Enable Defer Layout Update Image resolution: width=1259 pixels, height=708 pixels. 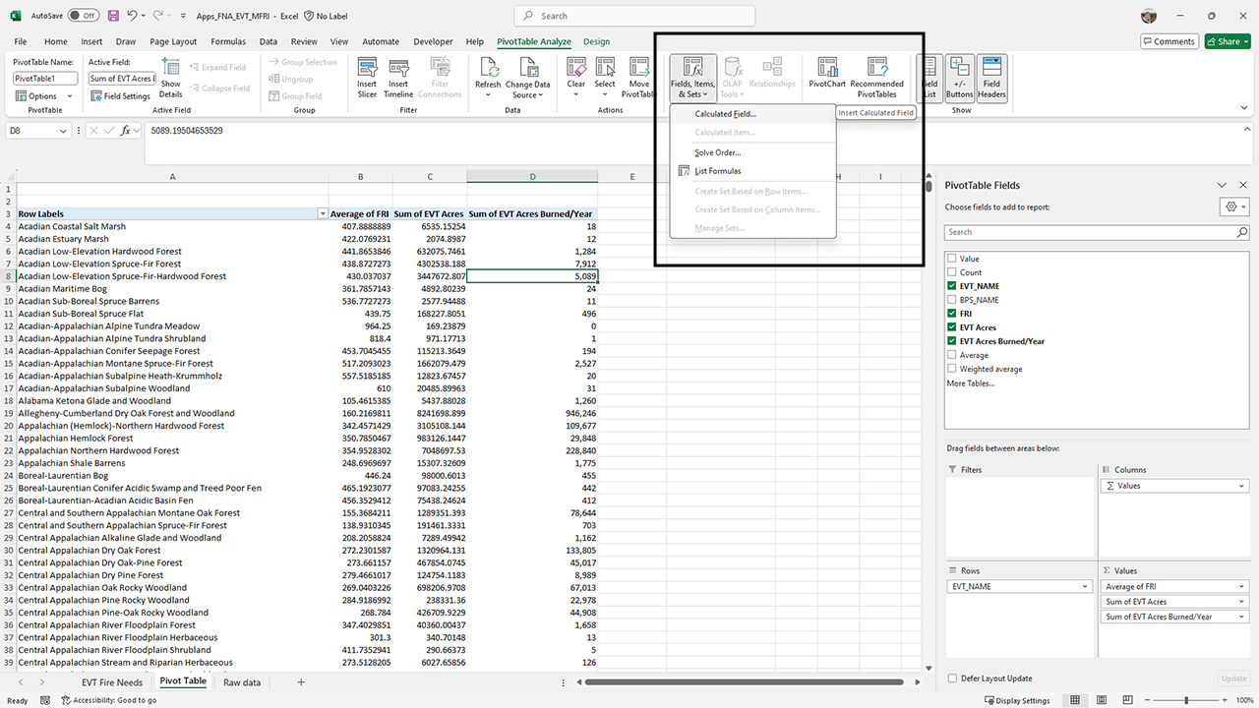pyautogui.click(x=951, y=678)
